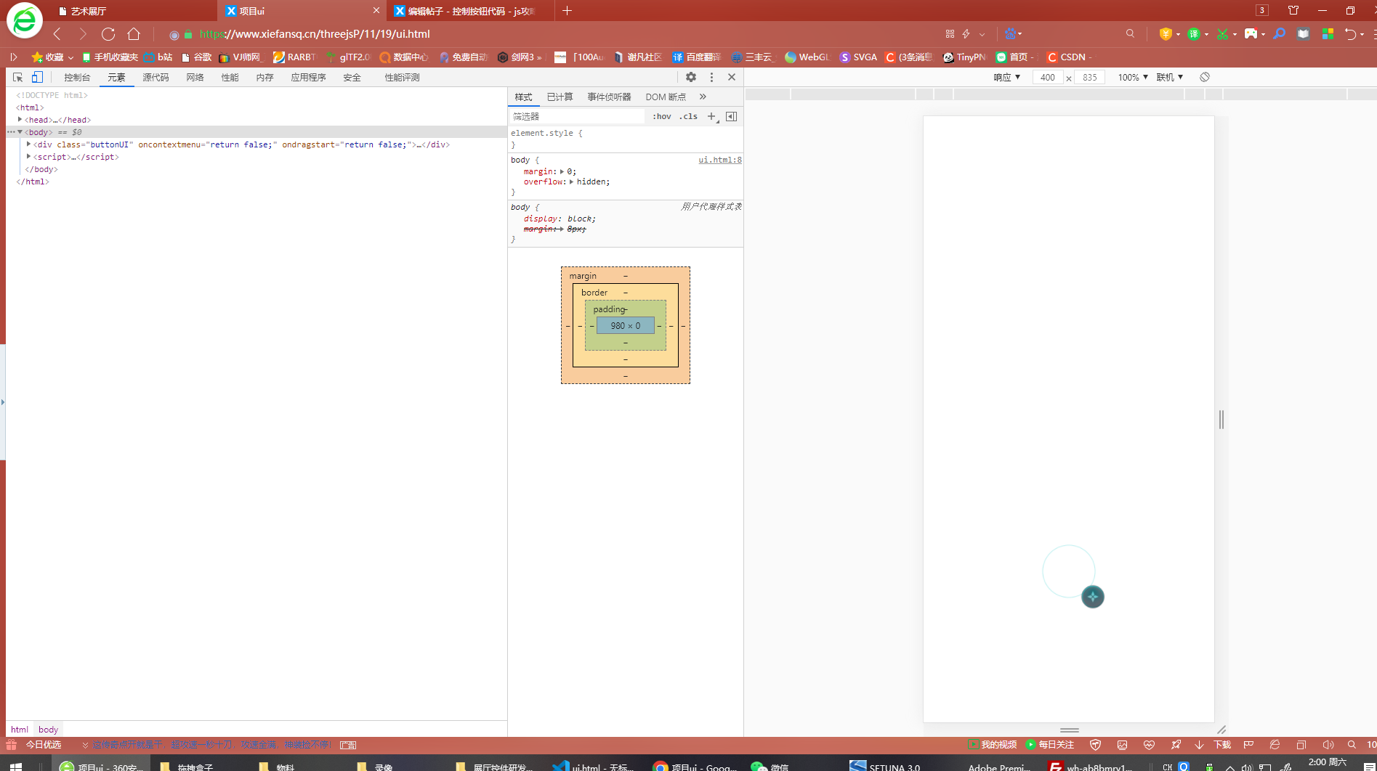Expand the overflow shorthand property arrow
1377x771 pixels.
click(571, 182)
